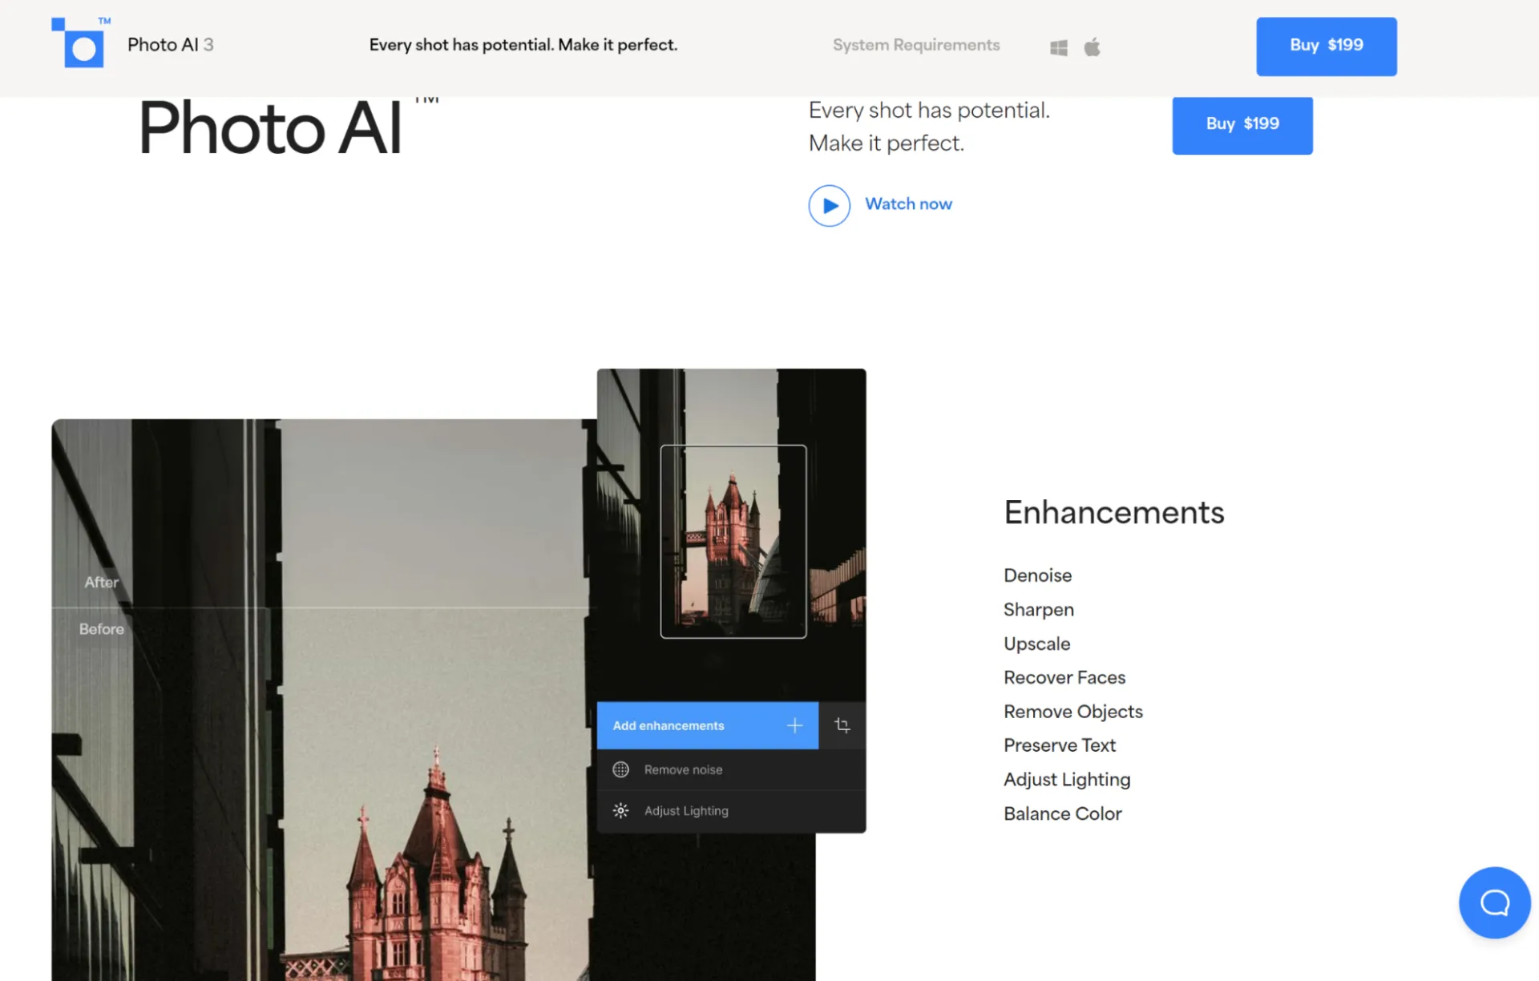
Task: Select Remove Objects in Enhancements list
Action: (x=1072, y=712)
